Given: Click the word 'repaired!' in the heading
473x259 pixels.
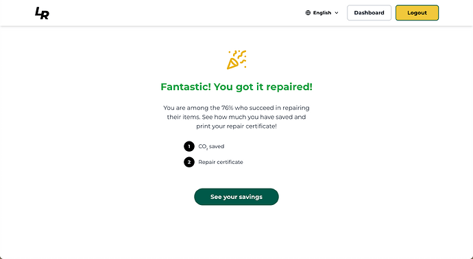Looking at the screenshot, I should click(x=289, y=87).
